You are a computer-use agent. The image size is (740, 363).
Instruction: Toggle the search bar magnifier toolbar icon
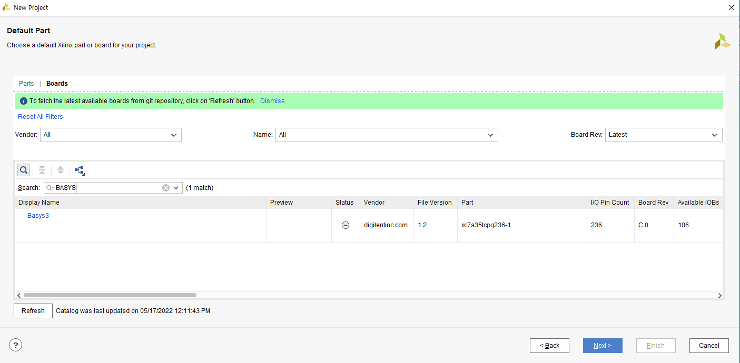(24, 170)
